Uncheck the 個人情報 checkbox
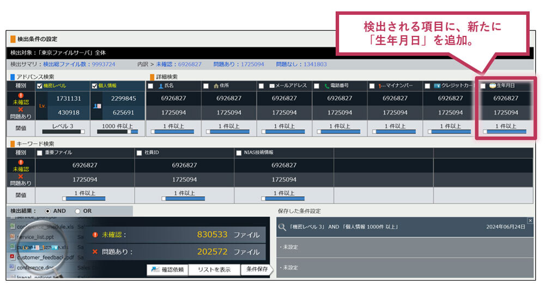The height and width of the screenshot is (291, 545). 94,86
